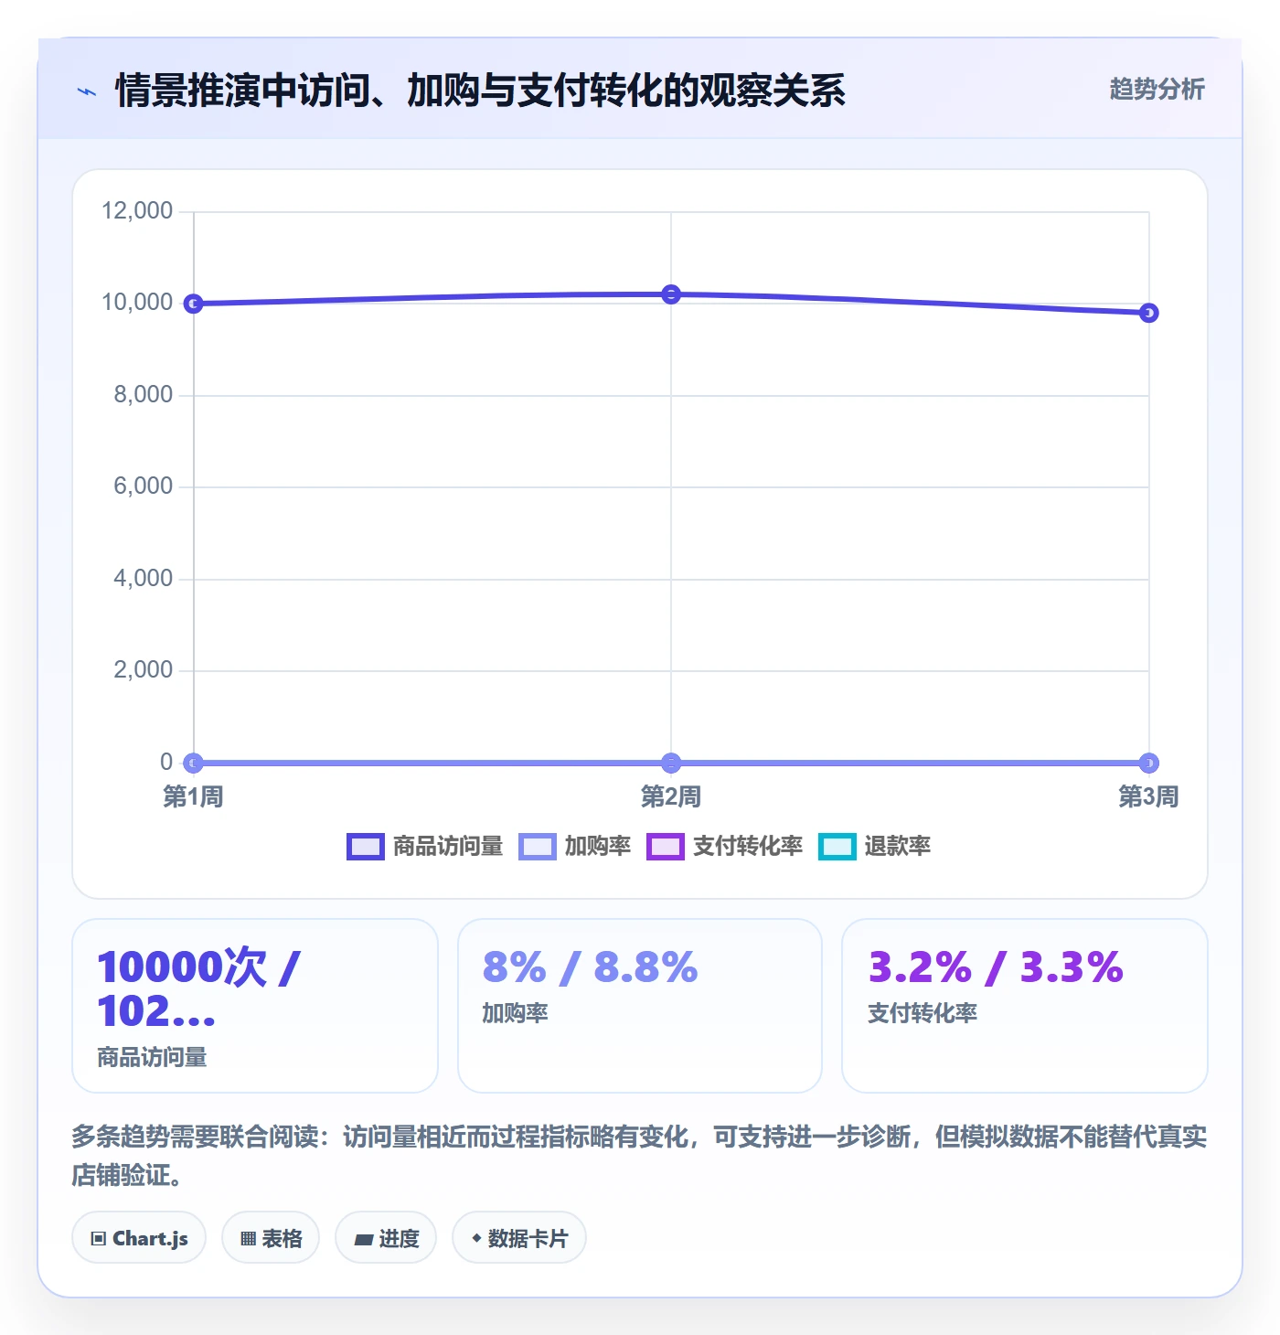Click the 支付转化率 legend label text
Viewport: 1280px width, 1335px height.
tap(748, 847)
